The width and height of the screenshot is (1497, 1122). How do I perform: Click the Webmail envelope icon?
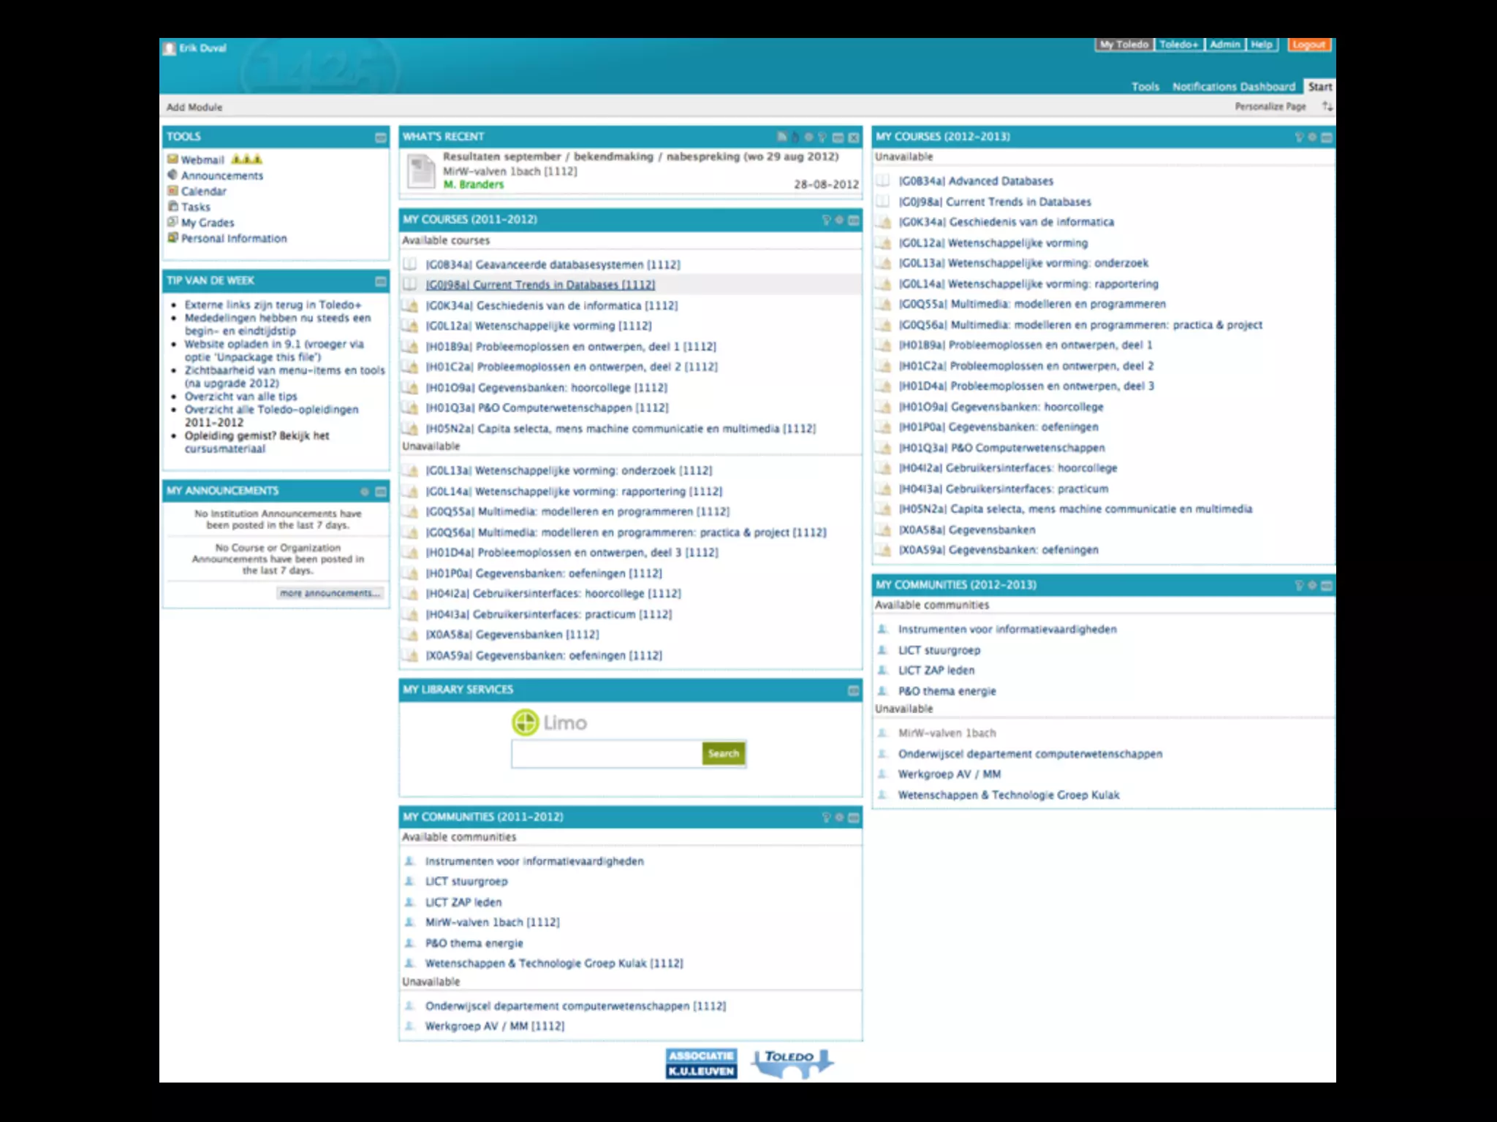click(173, 159)
